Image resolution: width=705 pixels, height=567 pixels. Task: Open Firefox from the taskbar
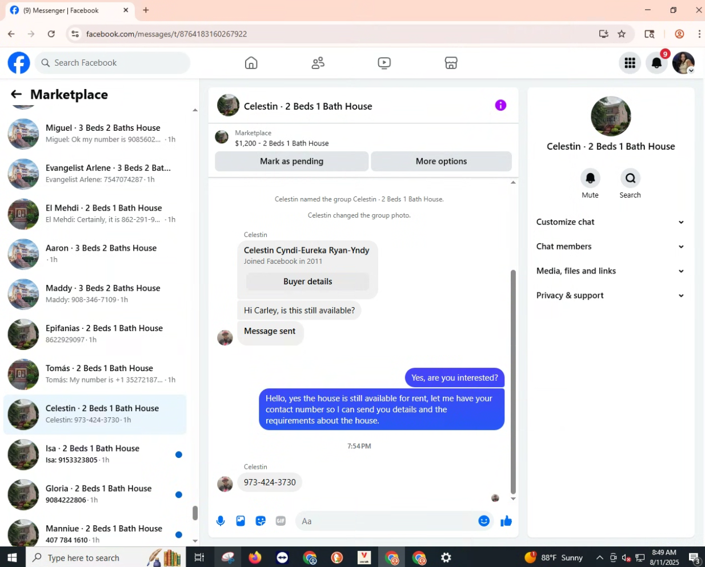pyautogui.click(x=255, y=557)
